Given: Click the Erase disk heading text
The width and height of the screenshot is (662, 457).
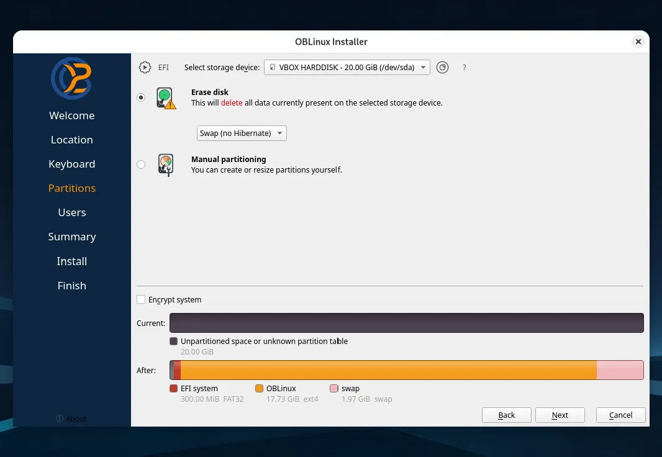Looking at the screenshot, I should (210, 92).
